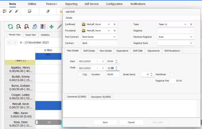202x129 pixels.
Task: Tick the TOIL checkbox
Action: click(80, 75)
